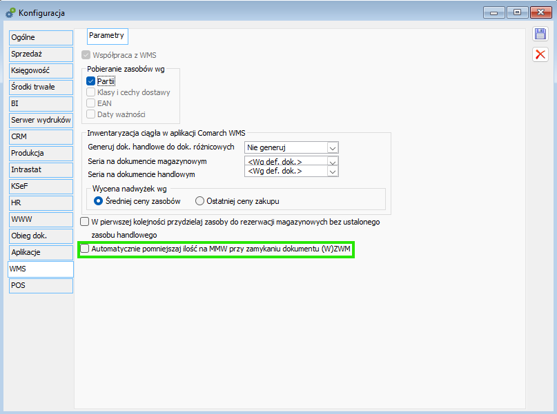Open the KSeF section
557x414 pixels.
(41, 187)
